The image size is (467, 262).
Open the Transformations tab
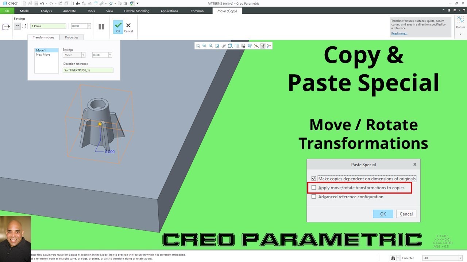[x=43, y=37]
